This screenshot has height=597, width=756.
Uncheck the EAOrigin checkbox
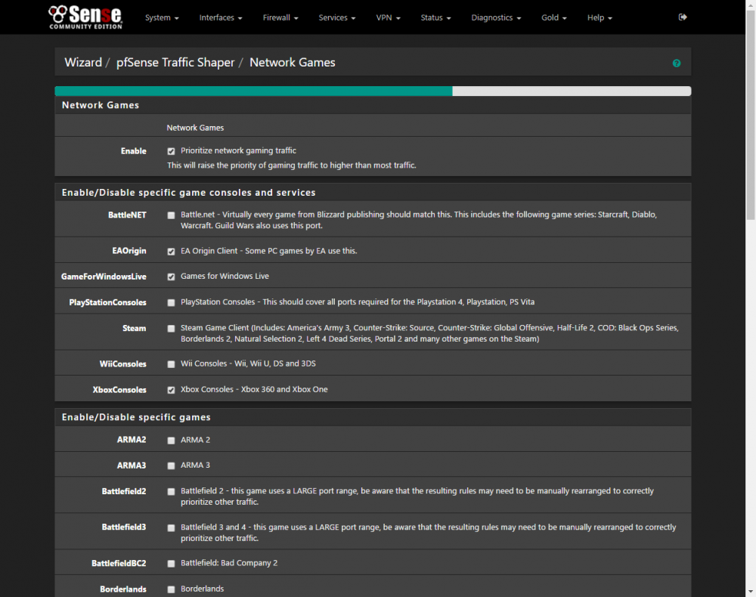[171, 252]
